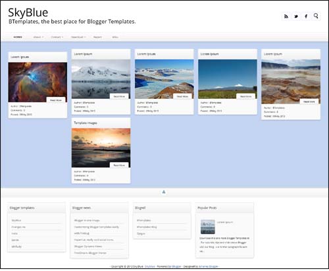
Task: Click BTemplates link in Blogroll widget
Action: [144, 220]
